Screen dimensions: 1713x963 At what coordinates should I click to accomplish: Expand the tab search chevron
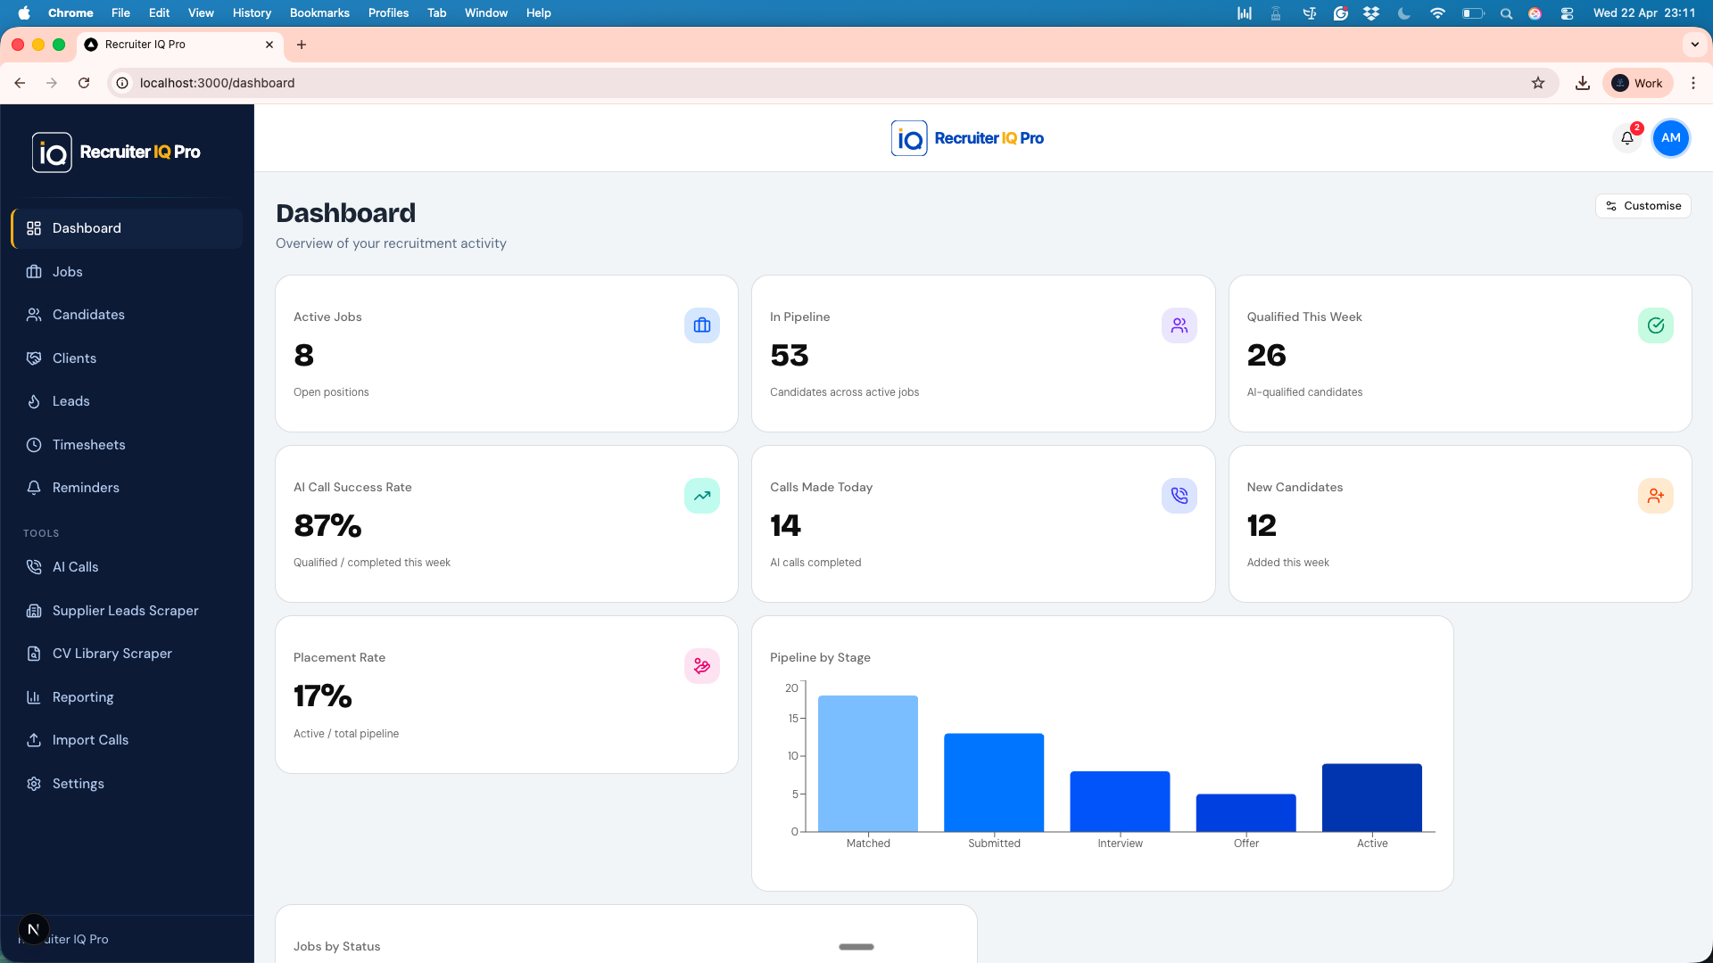point(1694,45)
